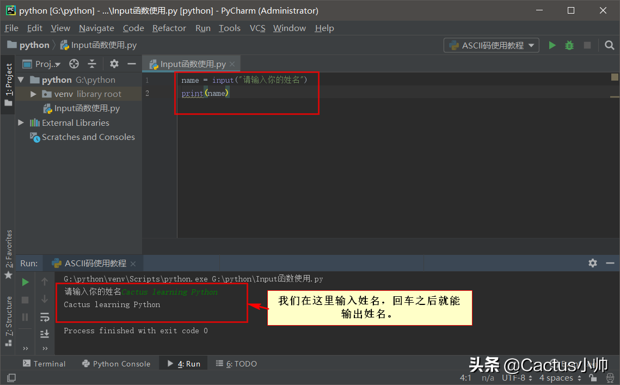
Task: Expand External Libraries tree node
Action: click(21, 123)
